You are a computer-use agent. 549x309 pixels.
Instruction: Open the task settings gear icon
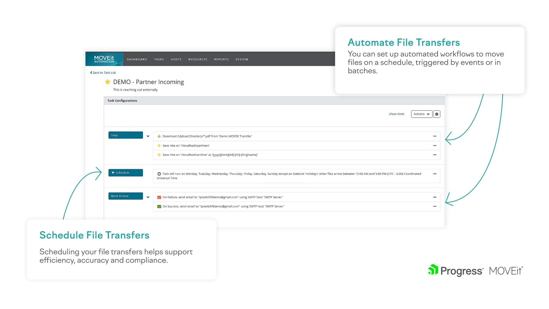[436, 114]
